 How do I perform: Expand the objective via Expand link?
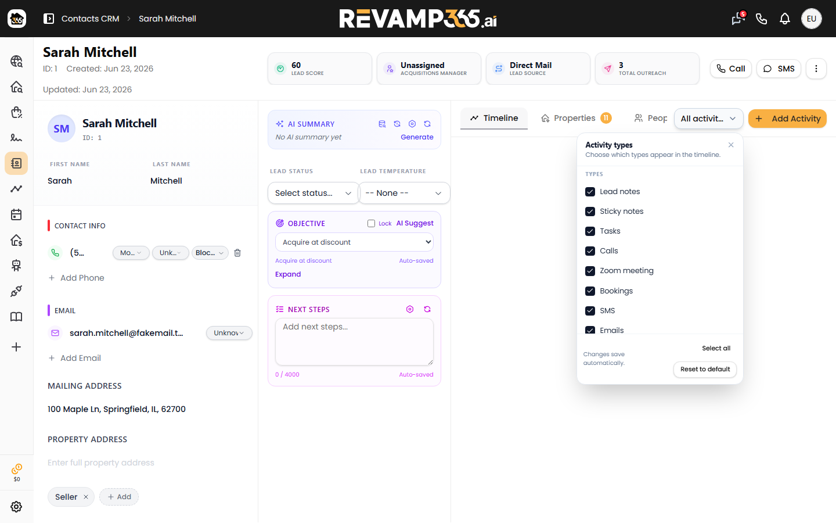[288, 274]
